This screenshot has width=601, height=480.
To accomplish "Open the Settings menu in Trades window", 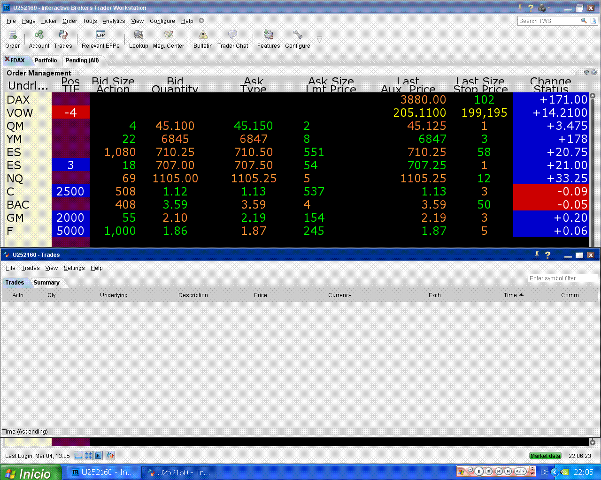I will click(74, 268).
